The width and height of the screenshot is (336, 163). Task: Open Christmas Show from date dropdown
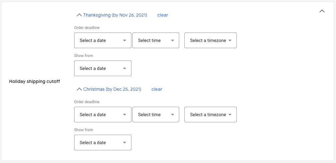102,143
